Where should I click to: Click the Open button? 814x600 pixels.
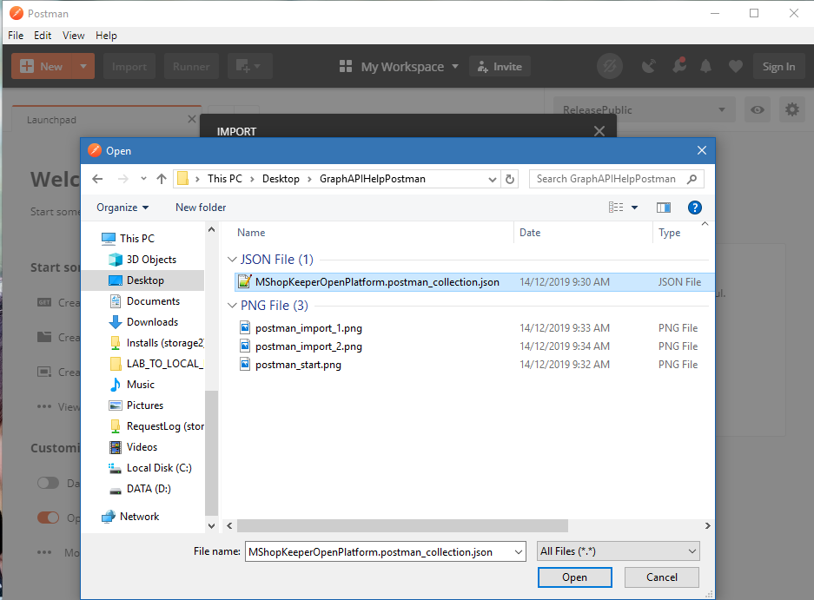[x=575, y=577]
